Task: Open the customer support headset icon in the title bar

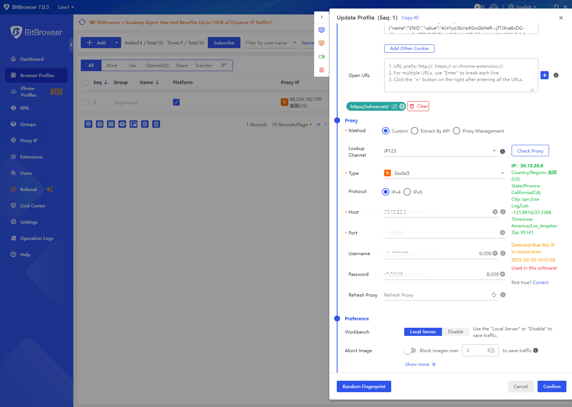Action: click(x=494, y=7)
